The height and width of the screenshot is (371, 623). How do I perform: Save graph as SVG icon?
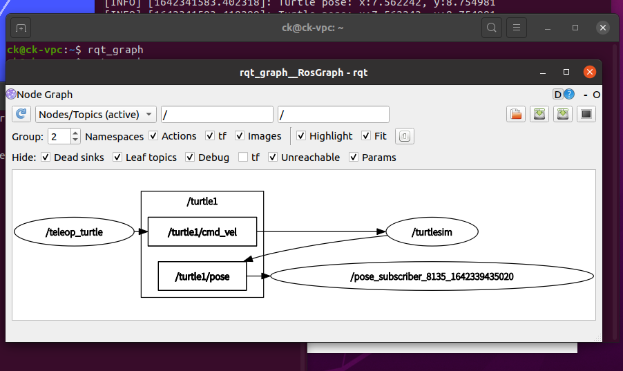click(x=563, y=115)
